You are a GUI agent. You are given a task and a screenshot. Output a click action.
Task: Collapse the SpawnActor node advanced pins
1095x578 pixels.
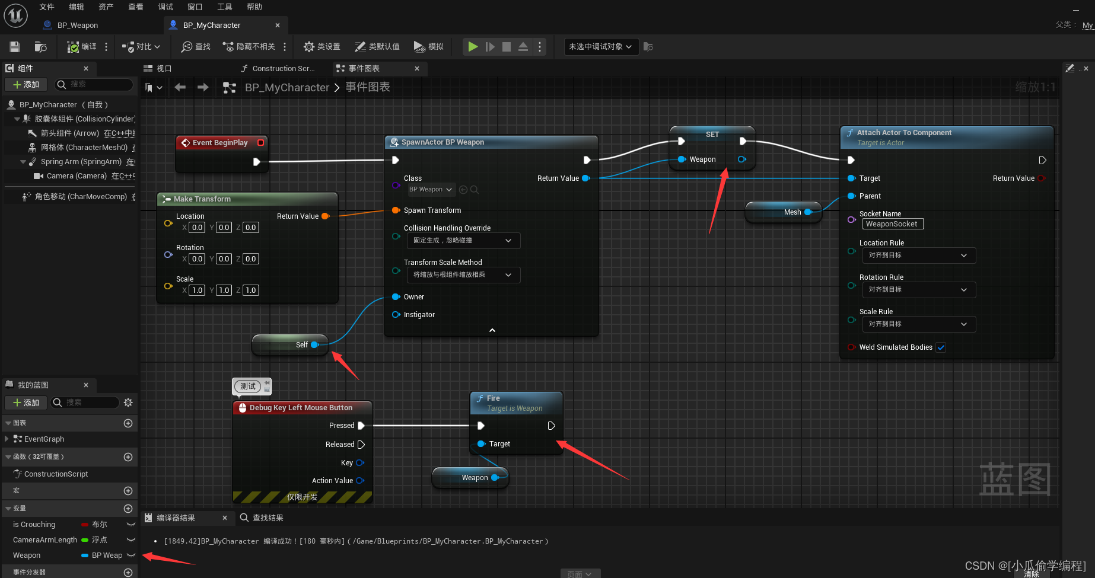(492, 330)
